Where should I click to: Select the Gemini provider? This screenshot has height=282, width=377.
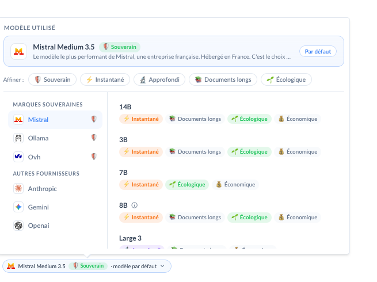(55, 207)
